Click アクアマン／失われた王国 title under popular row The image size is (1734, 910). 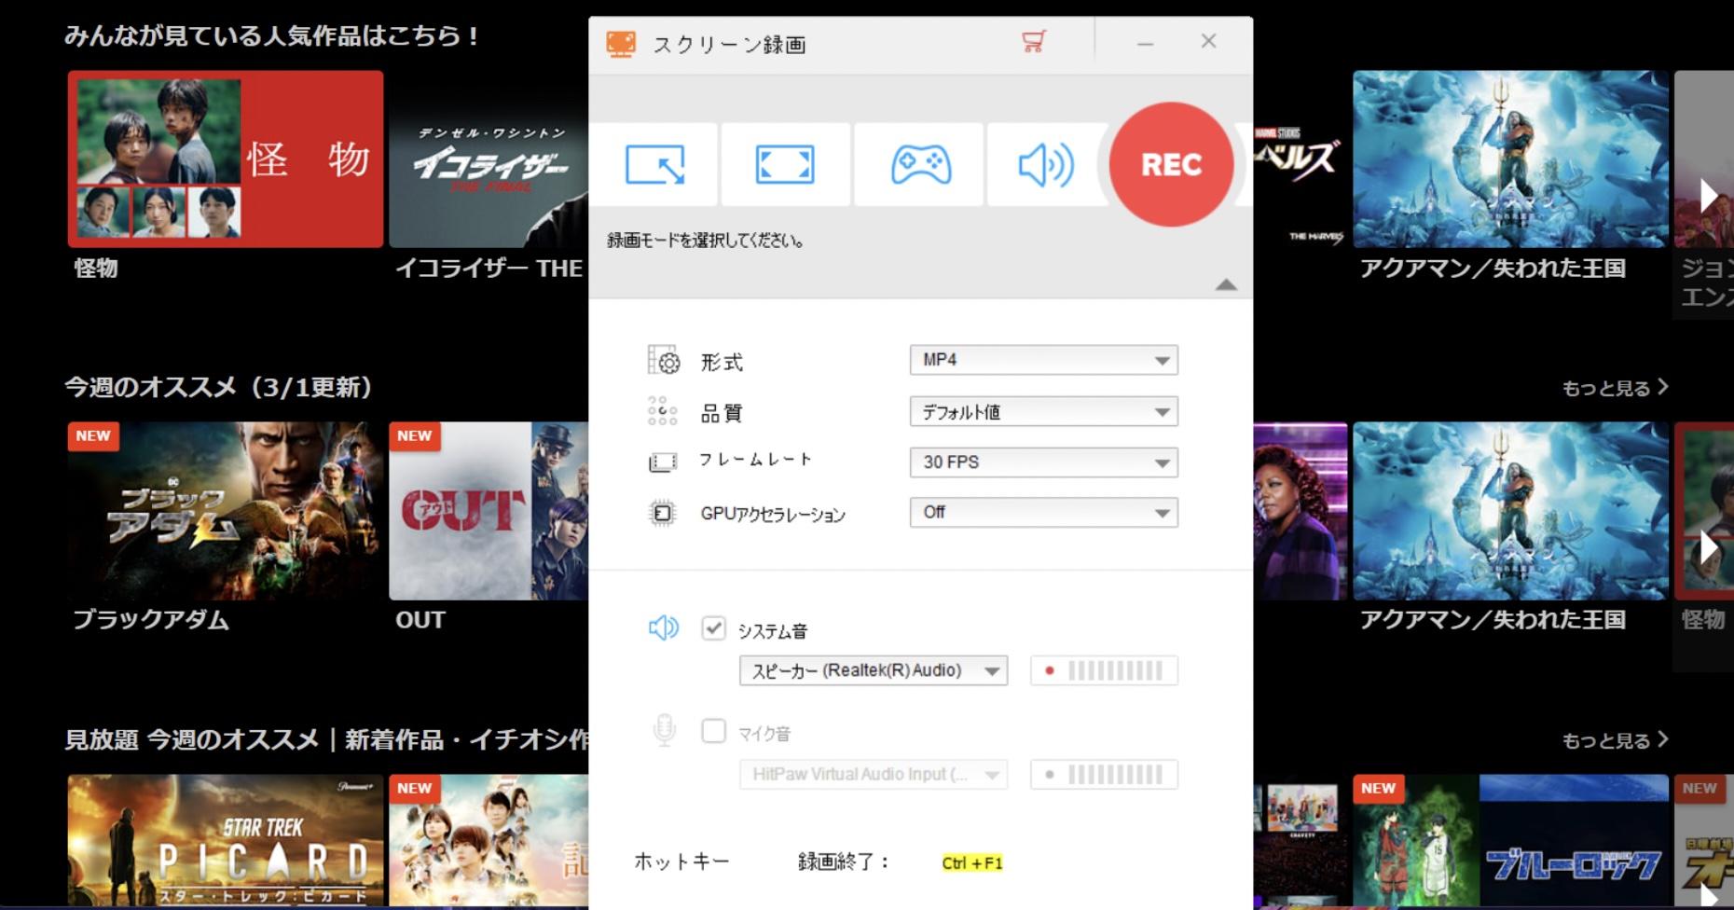point(1493,269)
